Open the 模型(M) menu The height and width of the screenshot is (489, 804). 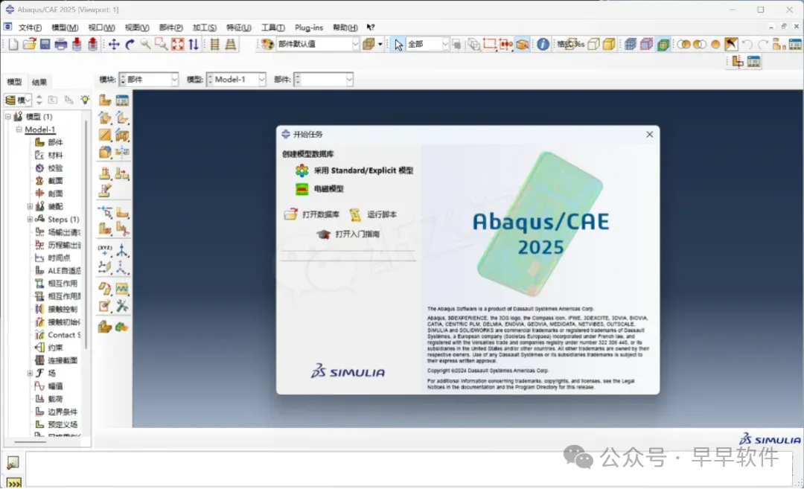(65, 27)
